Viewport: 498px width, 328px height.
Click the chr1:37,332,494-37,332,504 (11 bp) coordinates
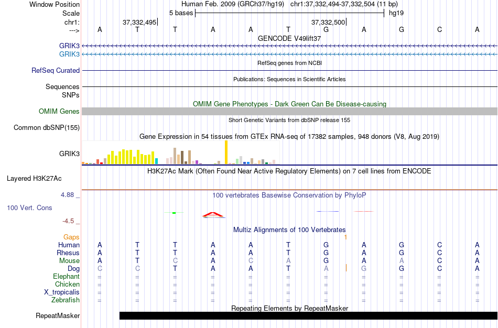coord(344,4)
